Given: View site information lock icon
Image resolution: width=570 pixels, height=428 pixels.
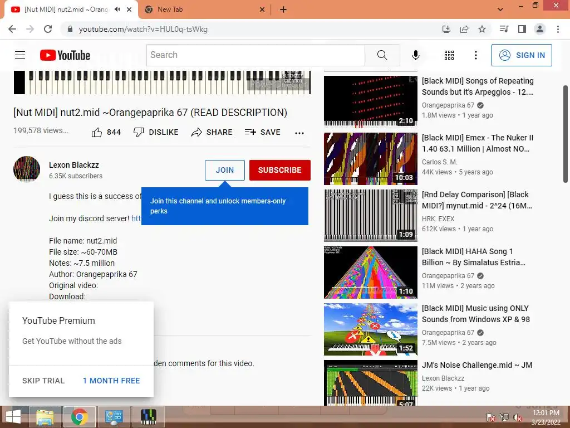Looking at the screenshot, I should pyautogui.click(x=70, y=29).
